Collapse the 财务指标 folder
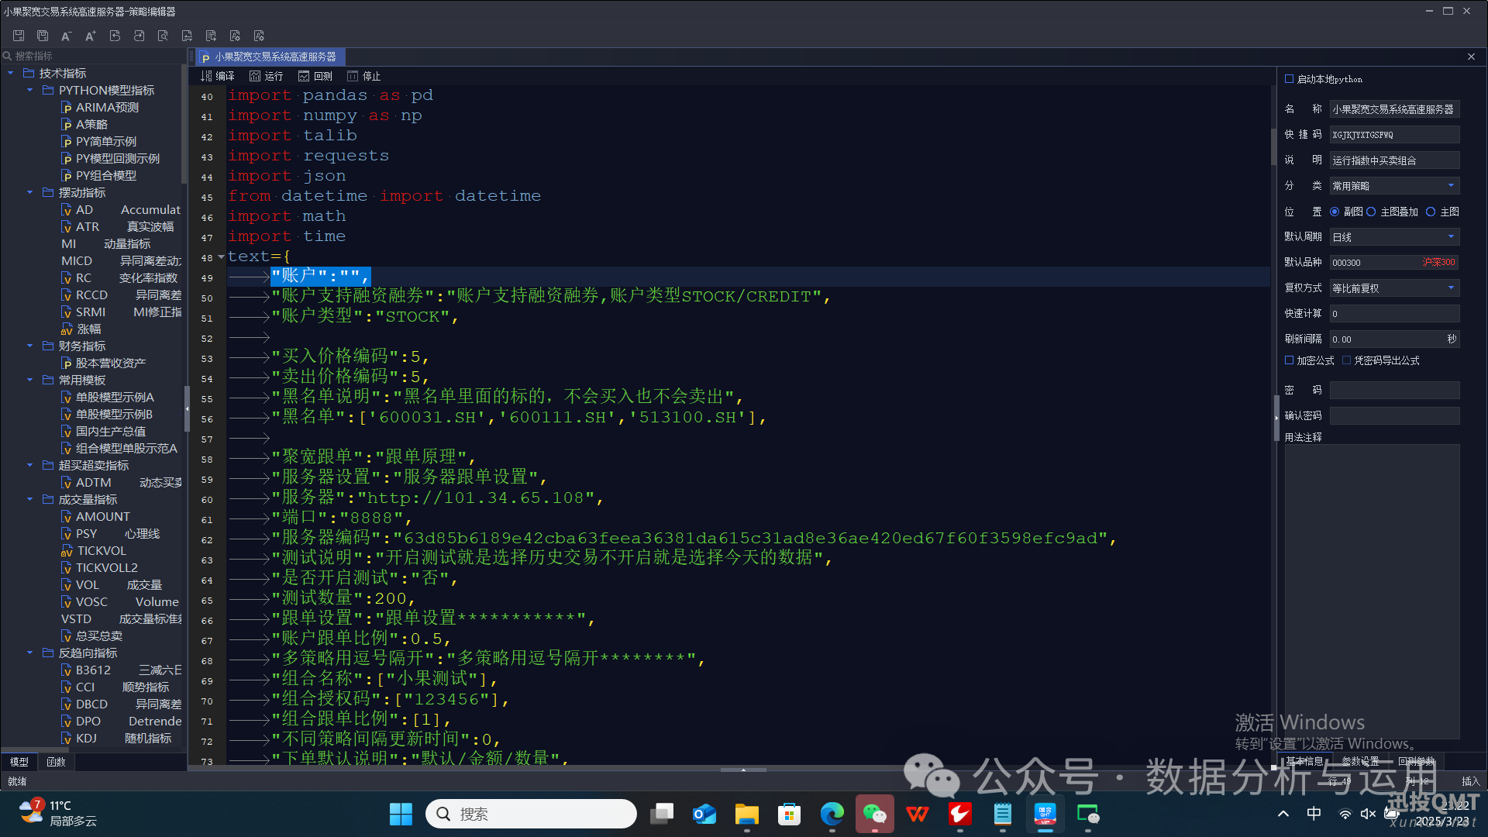 (30, 346)
